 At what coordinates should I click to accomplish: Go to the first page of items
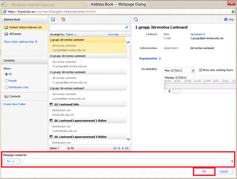coord(115,148)
